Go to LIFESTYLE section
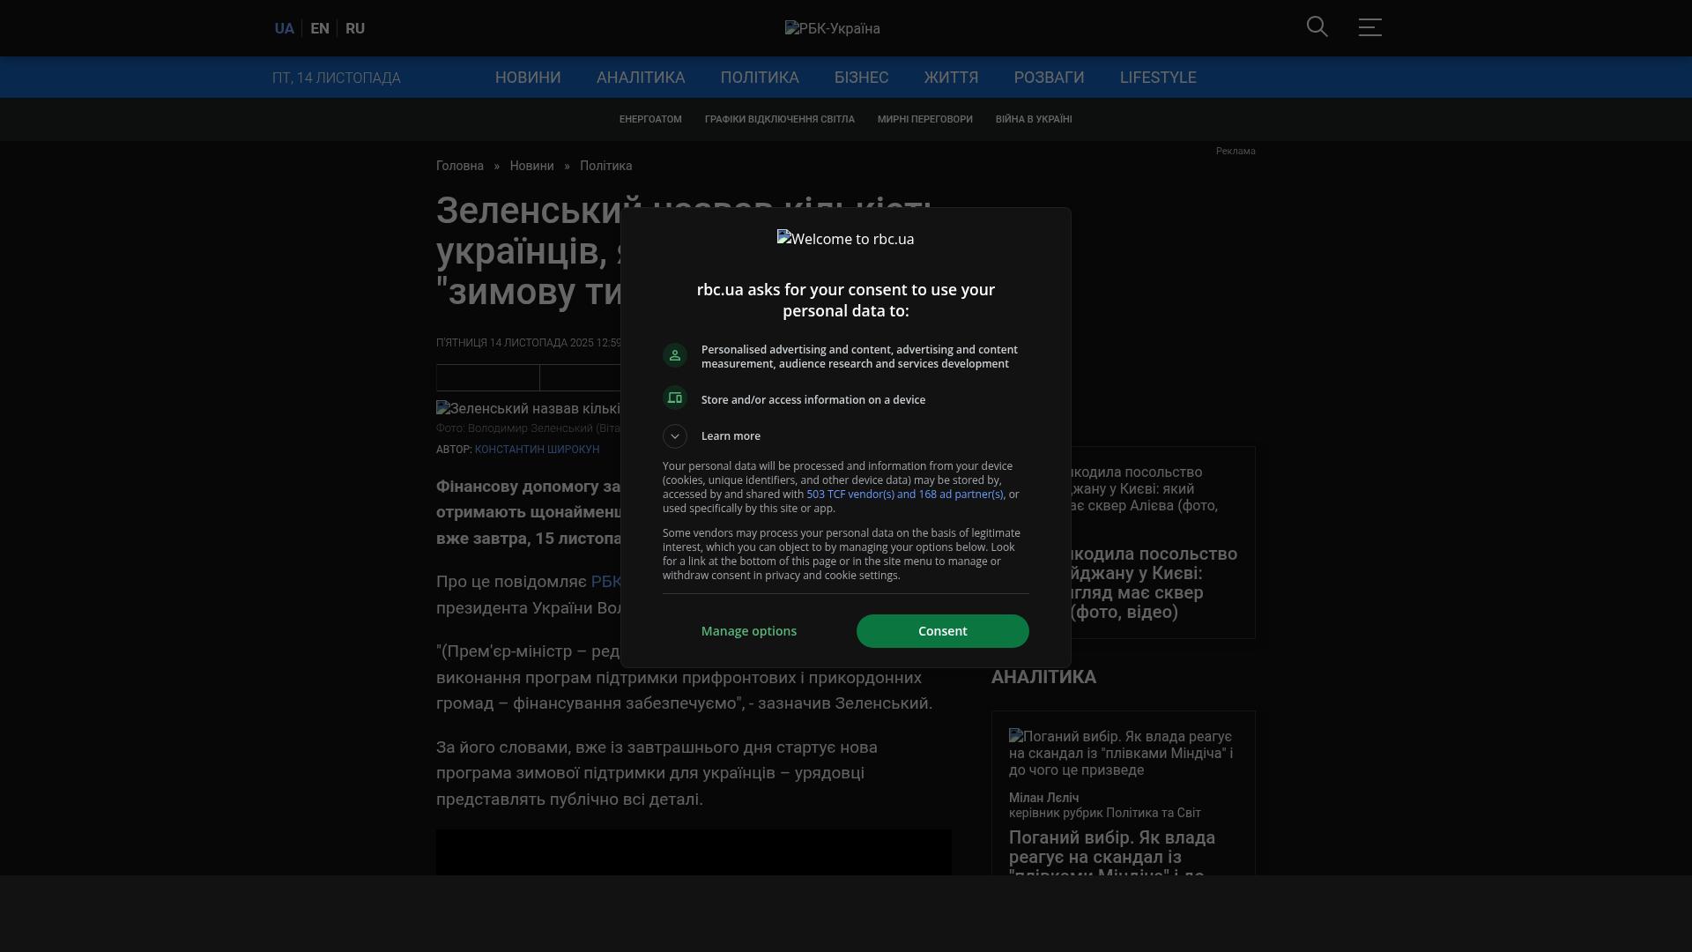 (x=1158, y=78)
